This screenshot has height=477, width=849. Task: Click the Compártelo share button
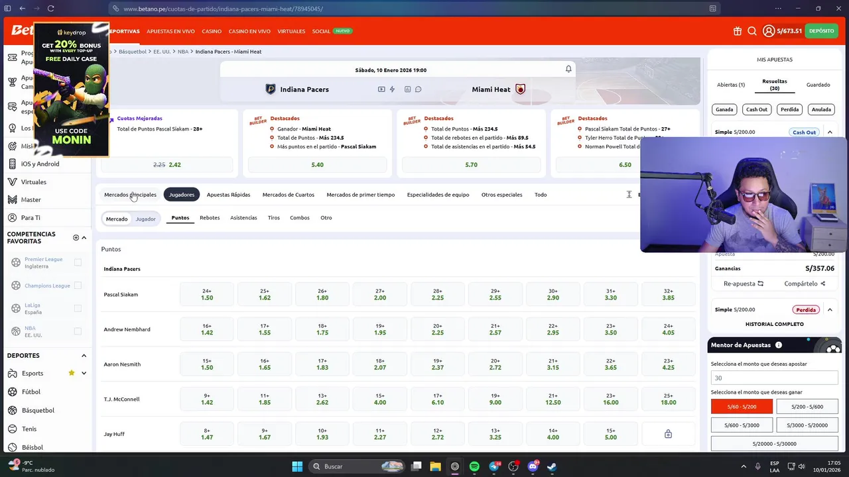[805, 284]
